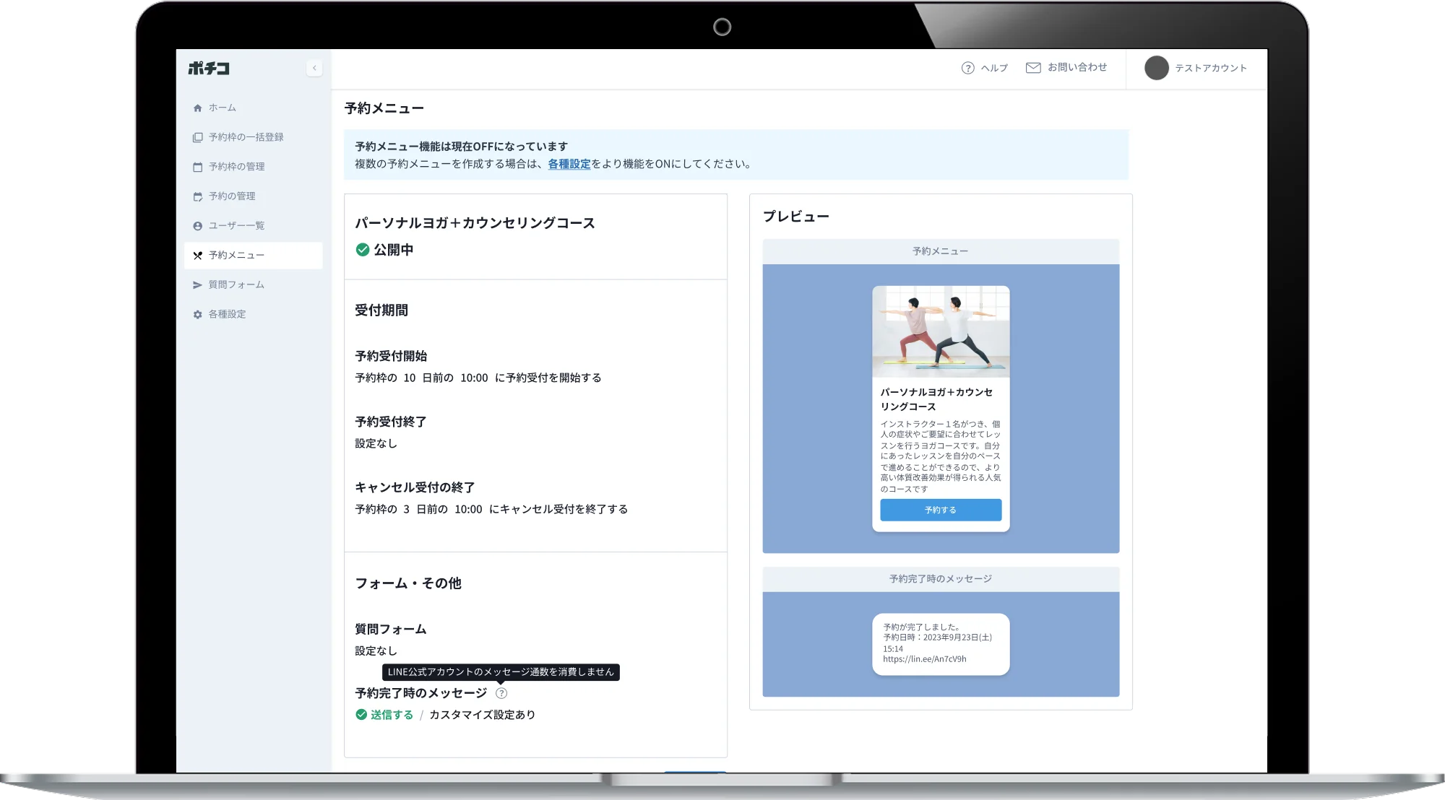Click the ポチコ logo
The height and width of the screenshot is (800, 1445).
(x=209, y=68)
